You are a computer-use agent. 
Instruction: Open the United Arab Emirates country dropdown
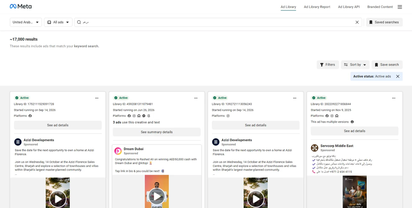tap(26, 22)
